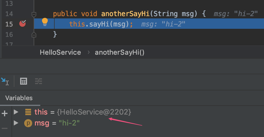Toggle the breakpoint on line 15
The image size is (264, 137).
coord(22,24)
